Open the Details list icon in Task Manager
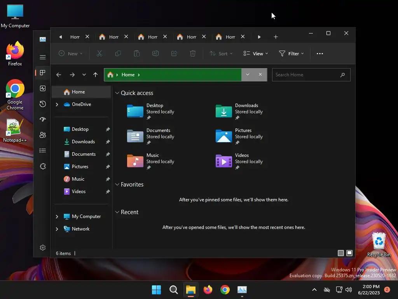Screen dimensions: 398x299 point(43,151)
